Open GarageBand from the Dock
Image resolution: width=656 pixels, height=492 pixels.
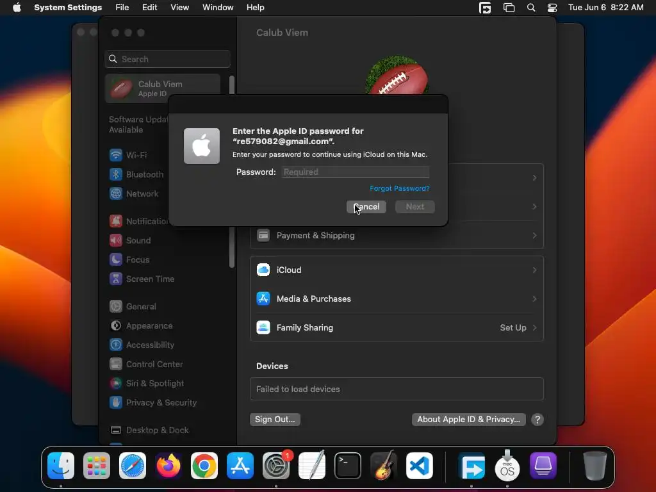tap(384, 466)
